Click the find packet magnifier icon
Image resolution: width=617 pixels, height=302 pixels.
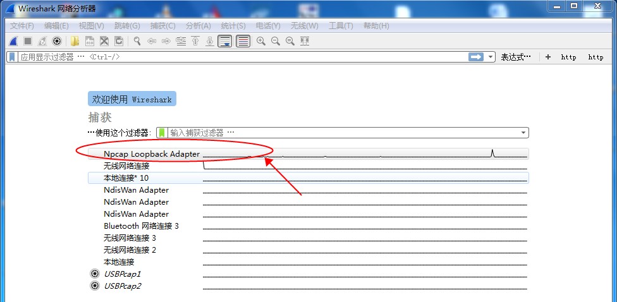click(x=137, y=41)
